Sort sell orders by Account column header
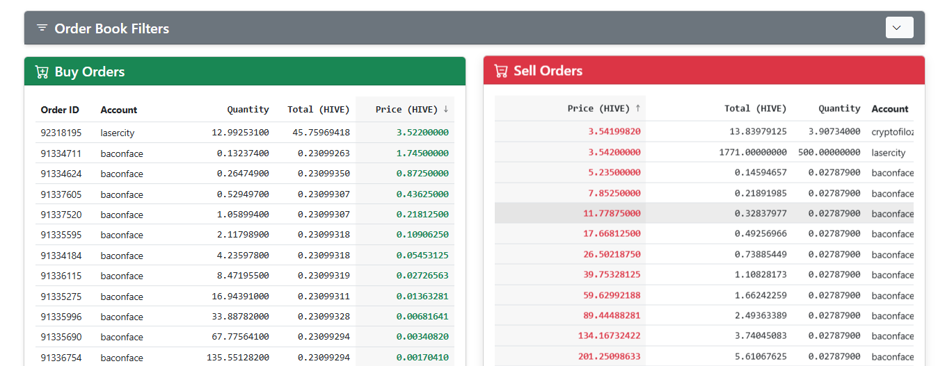 (x=890, y=109)
